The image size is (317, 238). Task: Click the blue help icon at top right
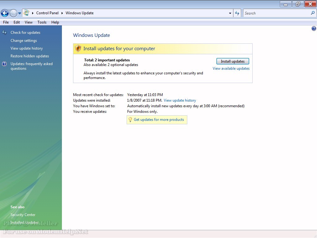(314, 29)
